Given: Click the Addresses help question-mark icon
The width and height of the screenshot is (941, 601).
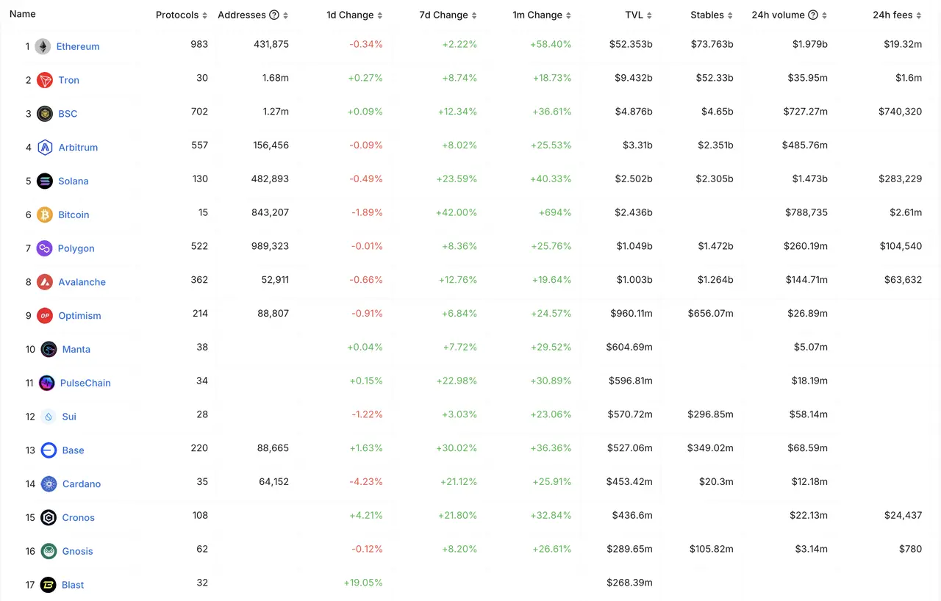Looking at the screenshot, I should [x=274, y=15].
